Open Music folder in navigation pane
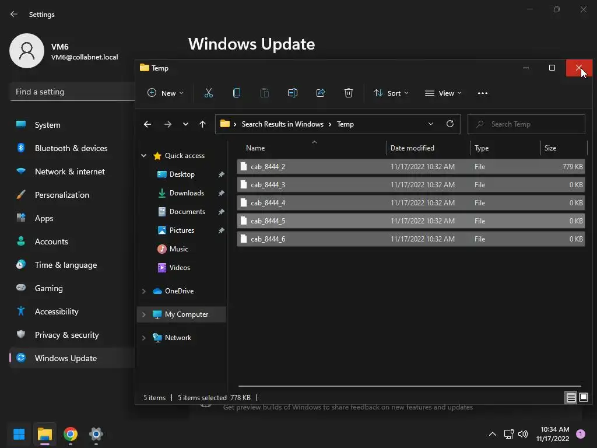The height and width of the screenshot is (448, 597). 173,249
